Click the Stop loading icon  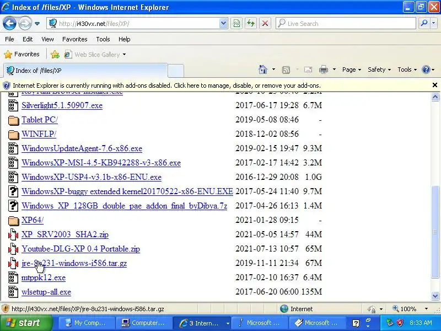265,23
